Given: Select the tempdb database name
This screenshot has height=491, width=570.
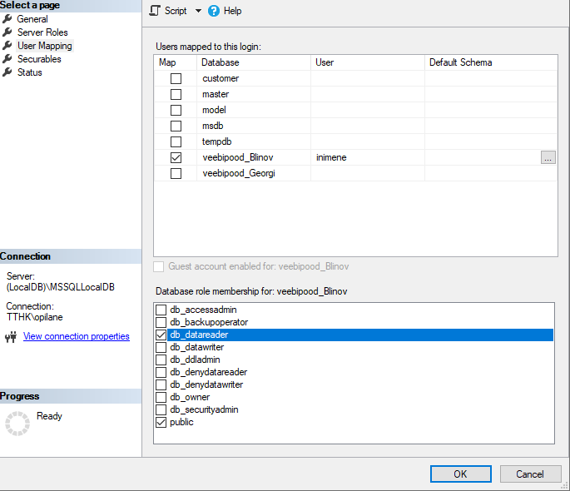Looking at the screenshot, I should [x=216, y=141].
